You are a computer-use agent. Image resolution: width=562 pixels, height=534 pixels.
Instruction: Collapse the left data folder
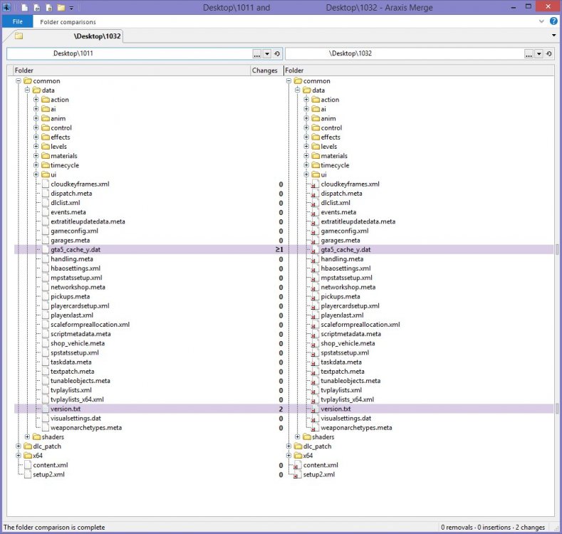click(27, 90)
